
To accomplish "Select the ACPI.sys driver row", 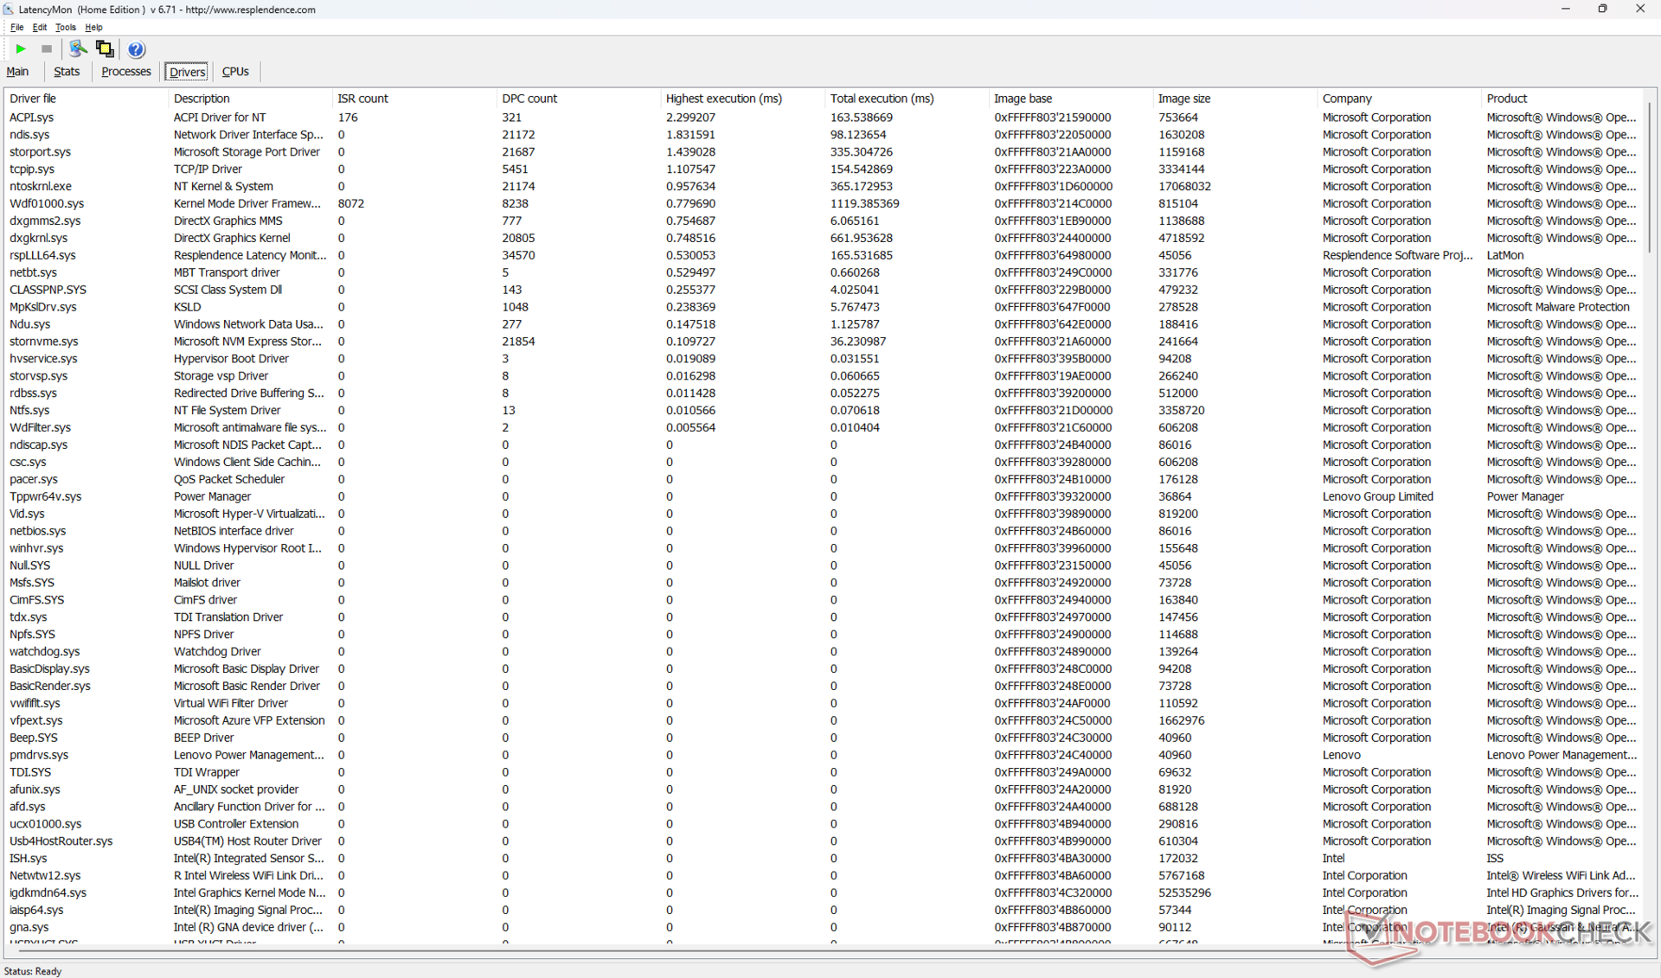I will click(31, 118).
